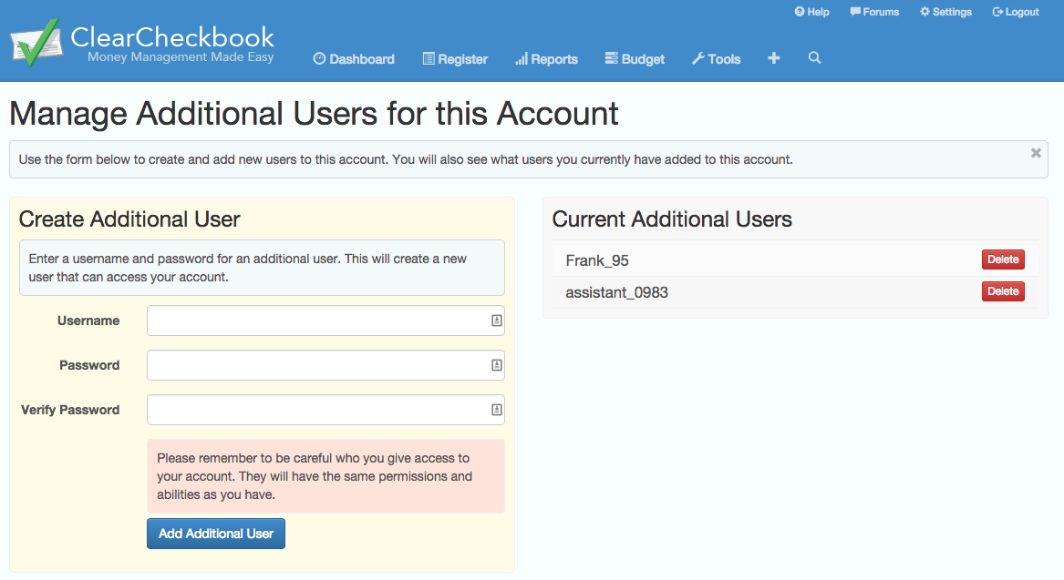This screenshot has height=580, width=1064.
Task: Click the Help link
Action: coord(811,12)
